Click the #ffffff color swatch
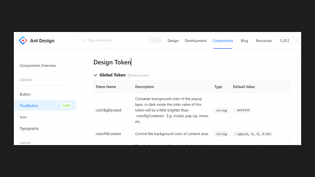 pyautogui.click(x=235, y=110)
